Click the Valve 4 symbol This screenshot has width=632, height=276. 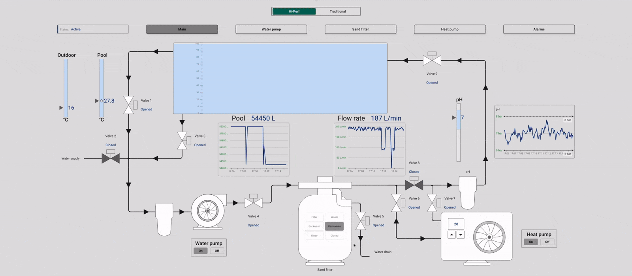(253, 201)
